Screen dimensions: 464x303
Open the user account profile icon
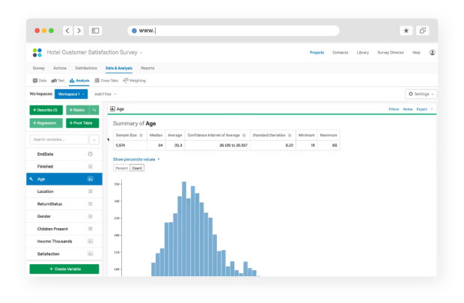point(433,53)
